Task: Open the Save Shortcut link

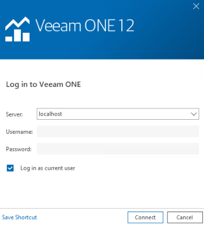Action: coord(19,217)
